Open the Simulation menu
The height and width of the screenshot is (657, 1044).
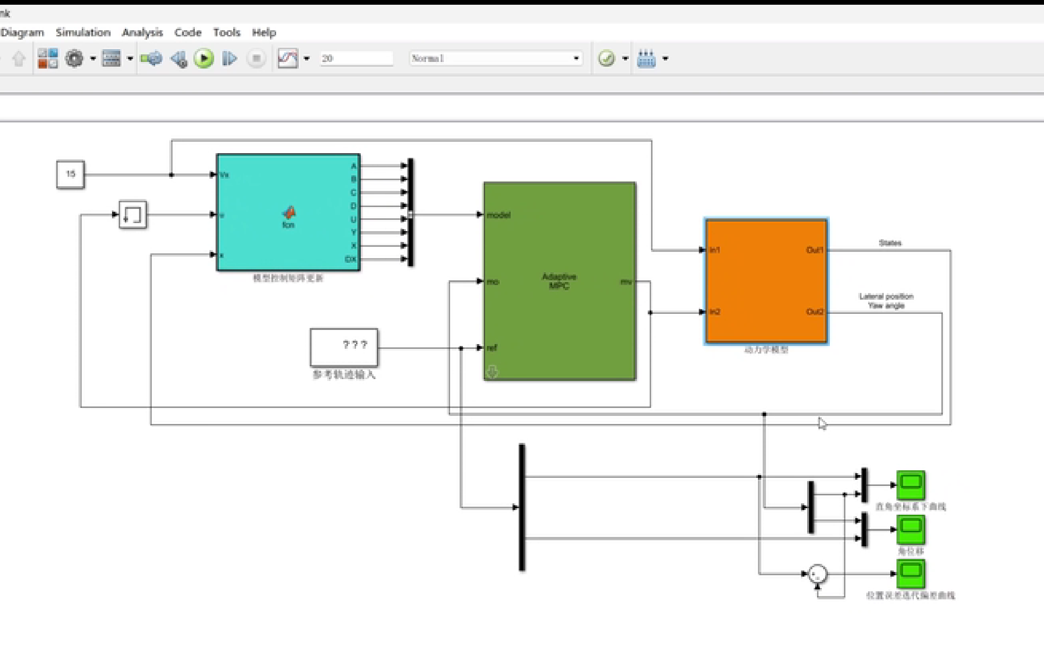point(83,33)
